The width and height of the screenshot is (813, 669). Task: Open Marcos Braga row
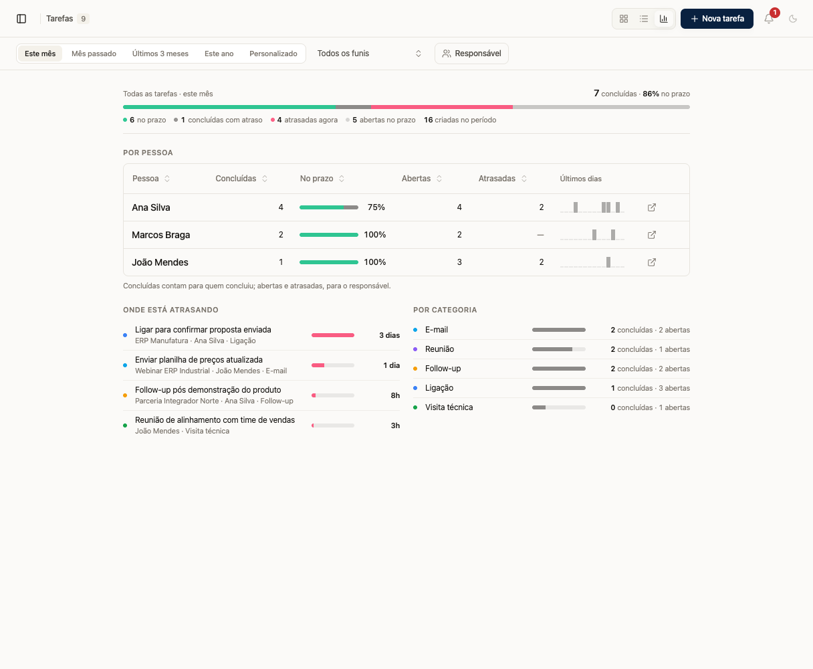pos(406,235)
